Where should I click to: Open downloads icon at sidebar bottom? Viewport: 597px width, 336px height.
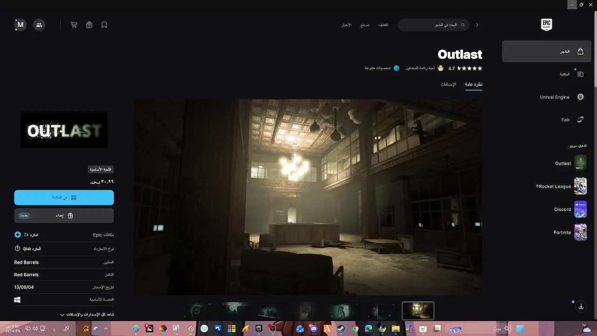coord(581,307)
